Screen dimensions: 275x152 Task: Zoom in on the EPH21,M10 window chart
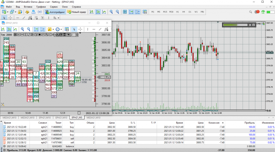(x=22, y=29)
